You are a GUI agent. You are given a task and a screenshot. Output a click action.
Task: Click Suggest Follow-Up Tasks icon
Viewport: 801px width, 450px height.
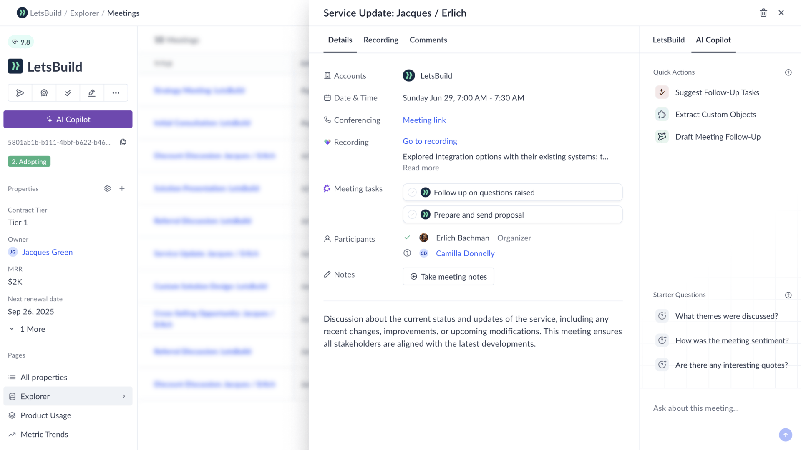click(x=662, y=92)
